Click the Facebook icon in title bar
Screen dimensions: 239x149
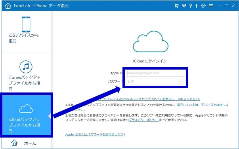pos(197,6)
